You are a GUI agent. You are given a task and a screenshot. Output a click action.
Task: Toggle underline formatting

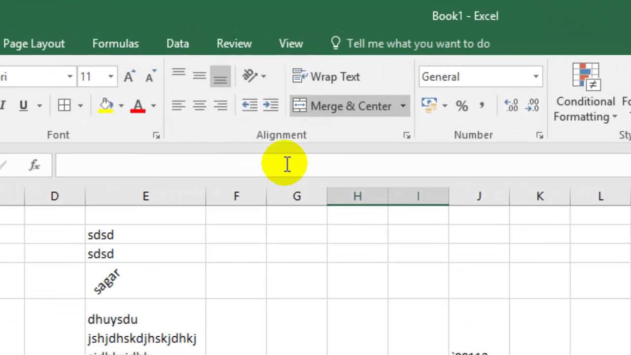tap(23, 106)
